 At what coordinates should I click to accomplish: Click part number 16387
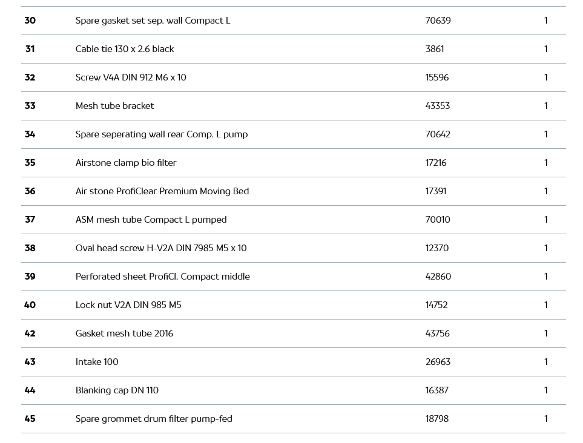point(437,390)
